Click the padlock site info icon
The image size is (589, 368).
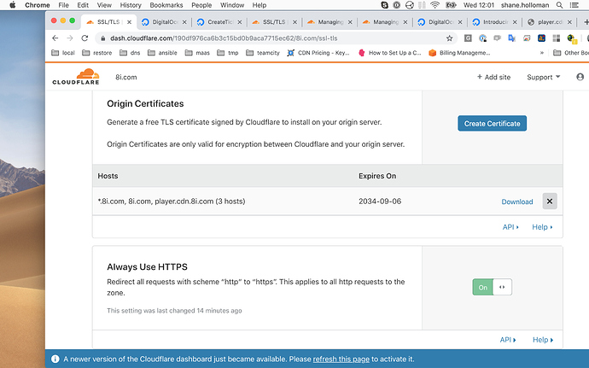coord(103,38)
